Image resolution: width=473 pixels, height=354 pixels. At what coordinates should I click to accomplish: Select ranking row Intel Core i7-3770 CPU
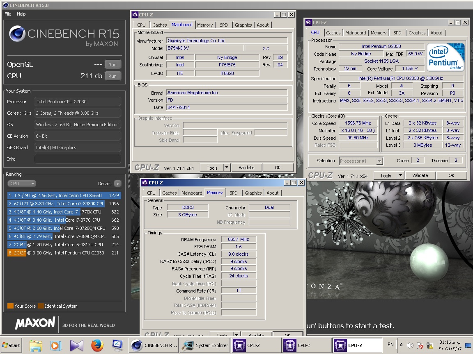pos(64,220)
